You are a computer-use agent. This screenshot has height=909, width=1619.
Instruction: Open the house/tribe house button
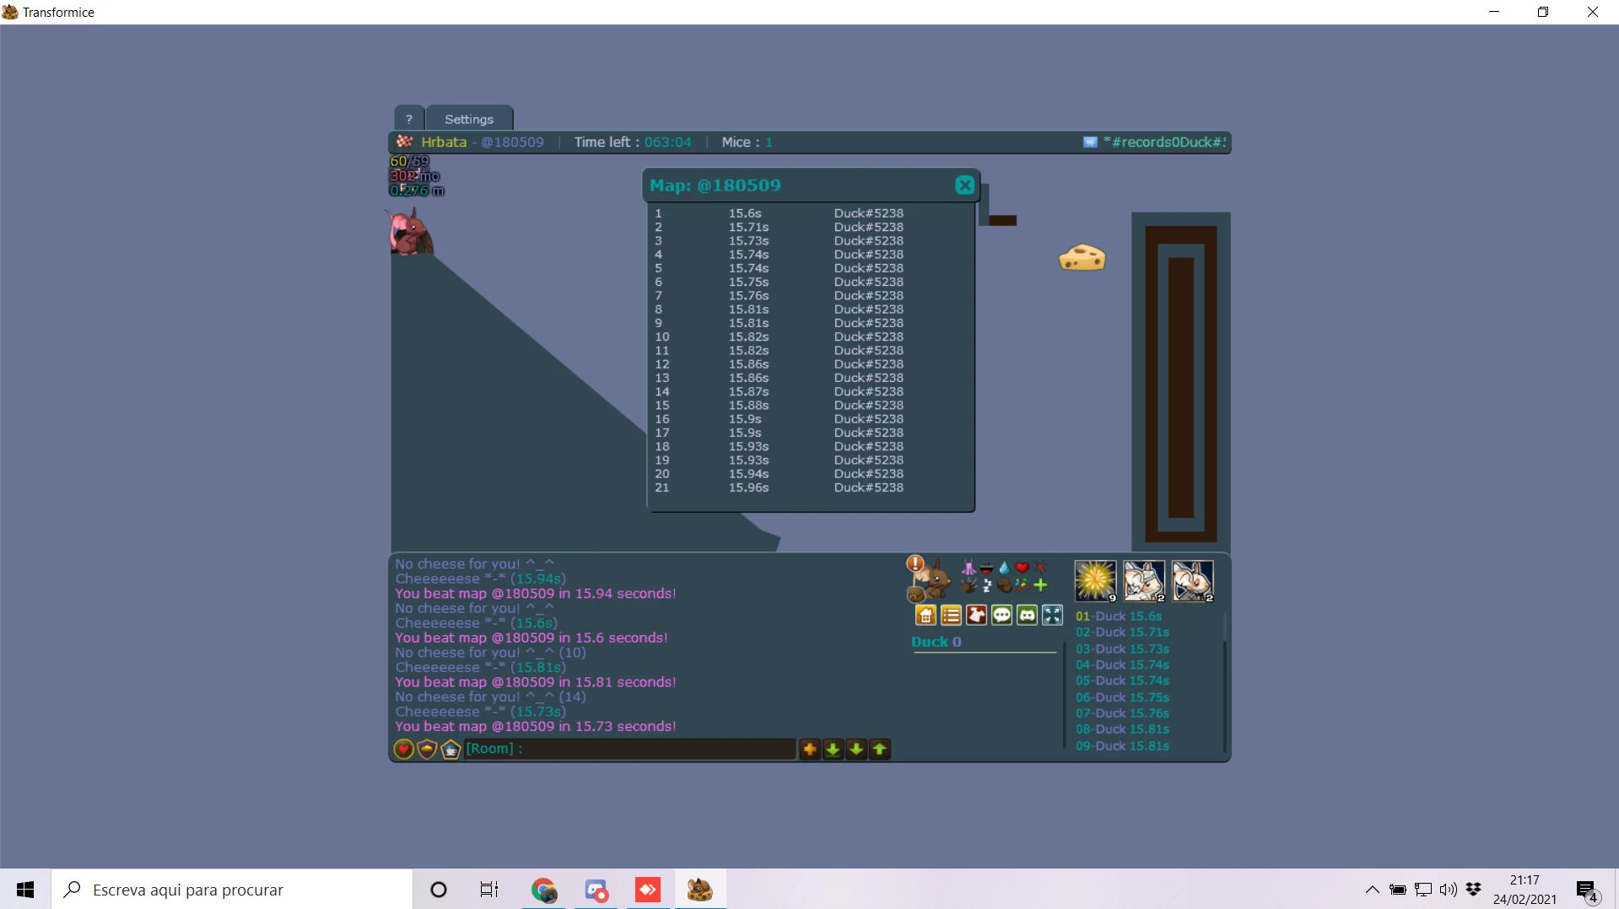tap(926, 616)
